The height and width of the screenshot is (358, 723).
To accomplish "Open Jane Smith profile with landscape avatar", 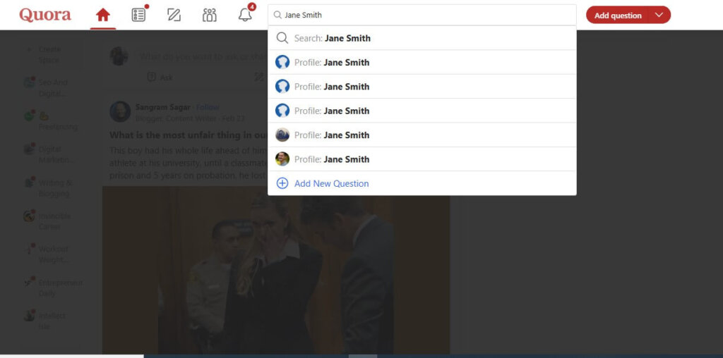I will tap(422, 135).
